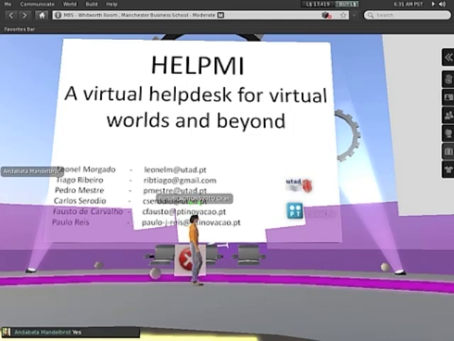Open the Inventory suitcase sidebar icon
This screenshot has height=341, width=454.
tap(448, 151)
